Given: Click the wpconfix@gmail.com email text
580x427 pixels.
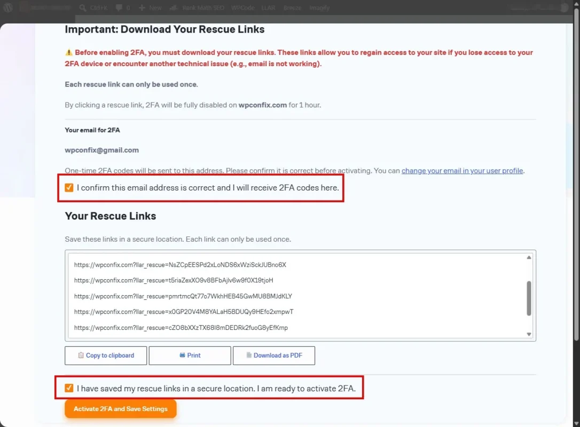Looking at the screenshot, I should click(x=101, y=150).
